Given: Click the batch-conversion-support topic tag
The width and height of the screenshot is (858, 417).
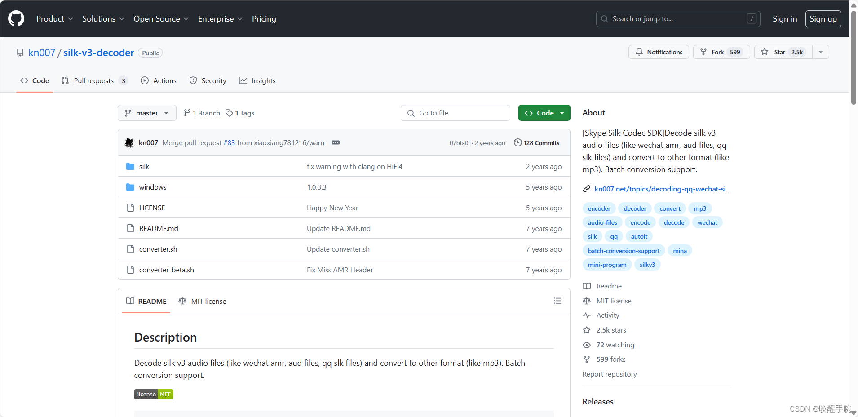Looking at the screenshot, I should pos(624,251).
